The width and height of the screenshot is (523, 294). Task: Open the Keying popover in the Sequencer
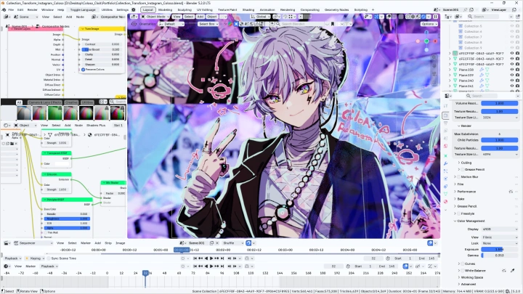point(36,258)
